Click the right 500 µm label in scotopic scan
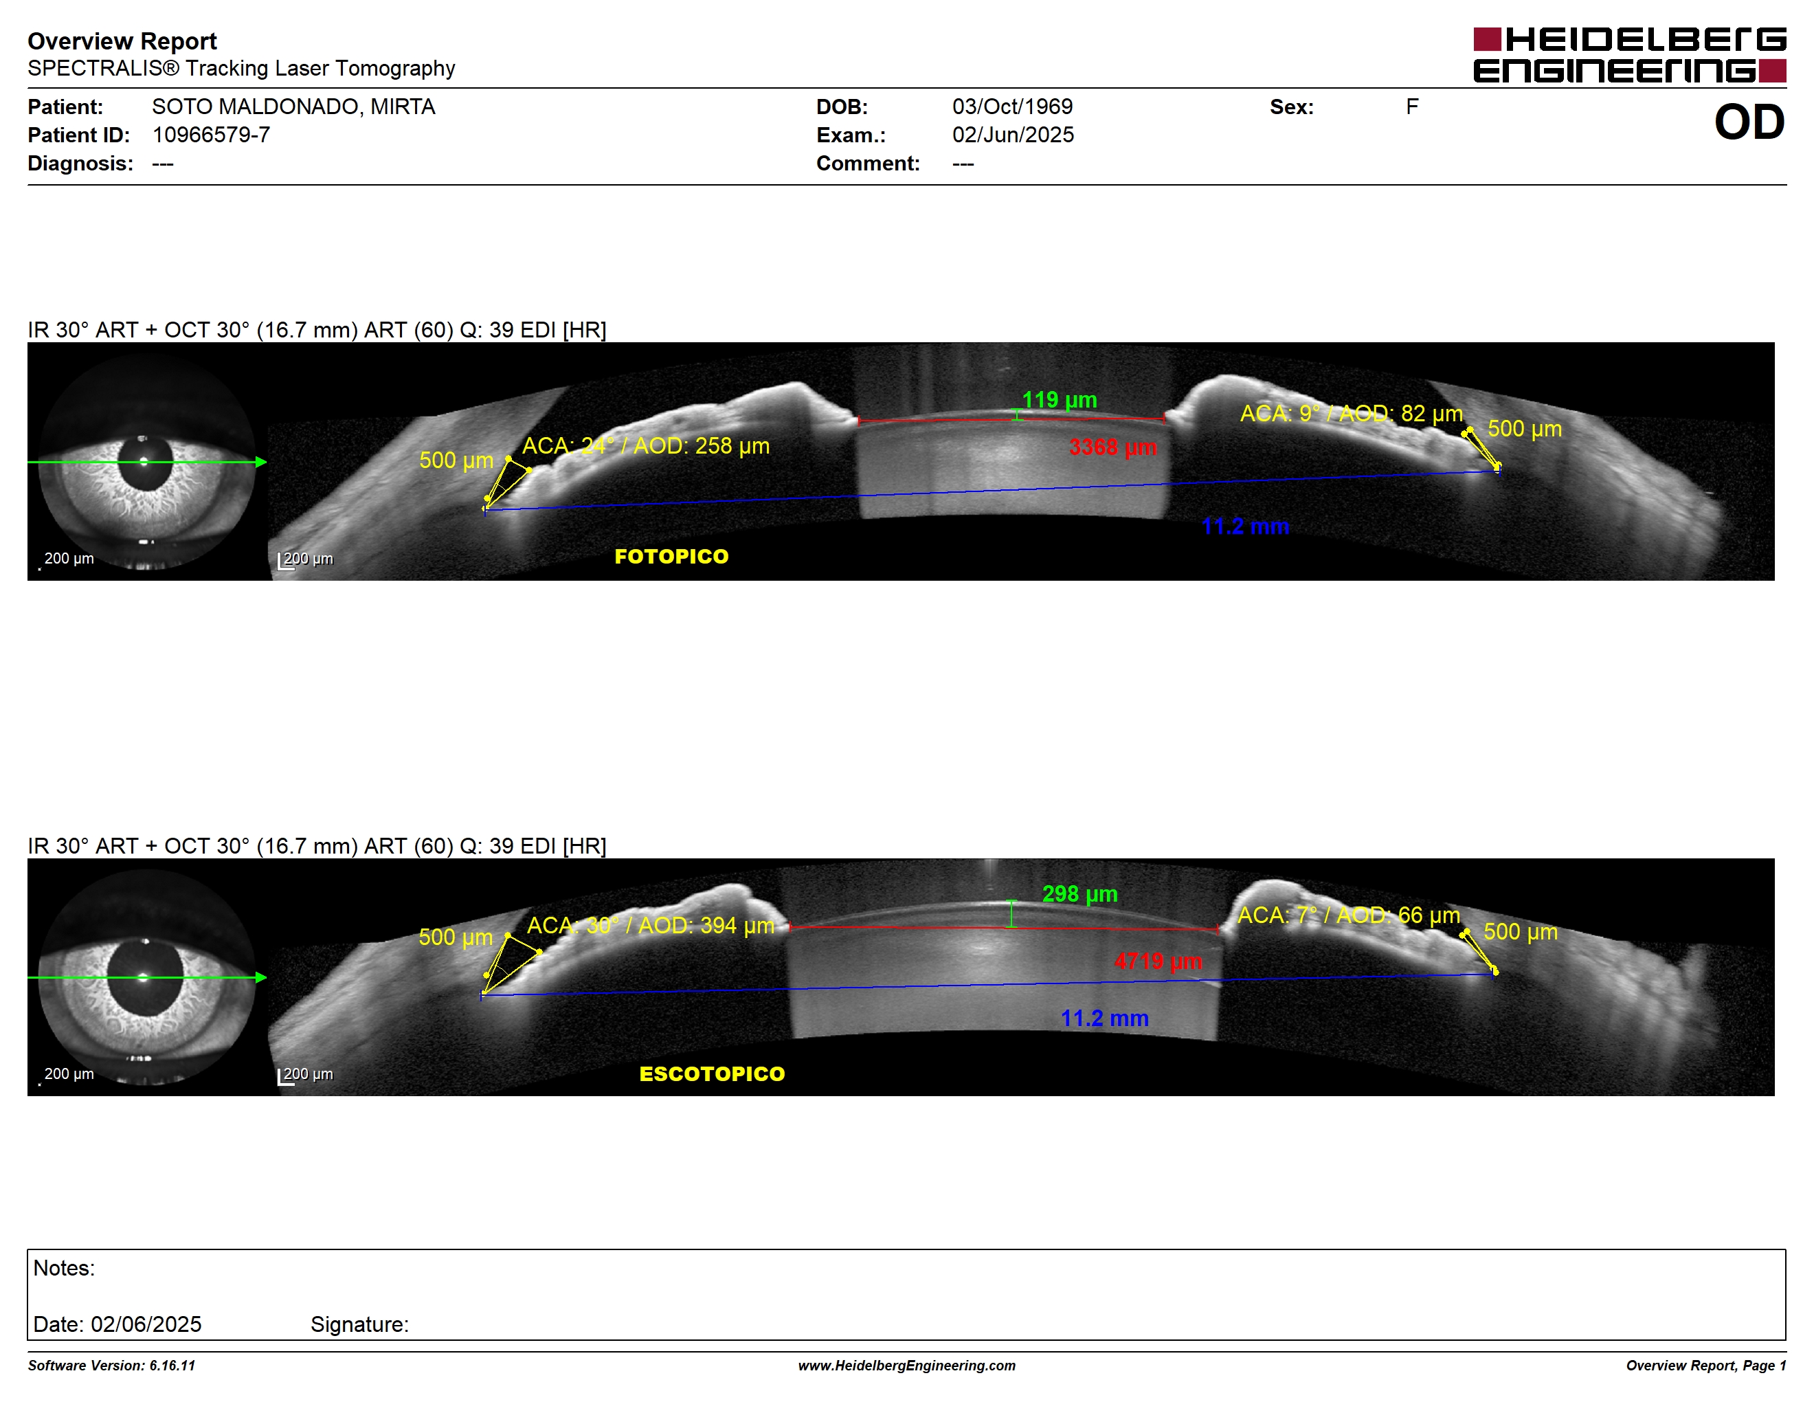Screen dimensions: 1814x1402 point(1520,932)
